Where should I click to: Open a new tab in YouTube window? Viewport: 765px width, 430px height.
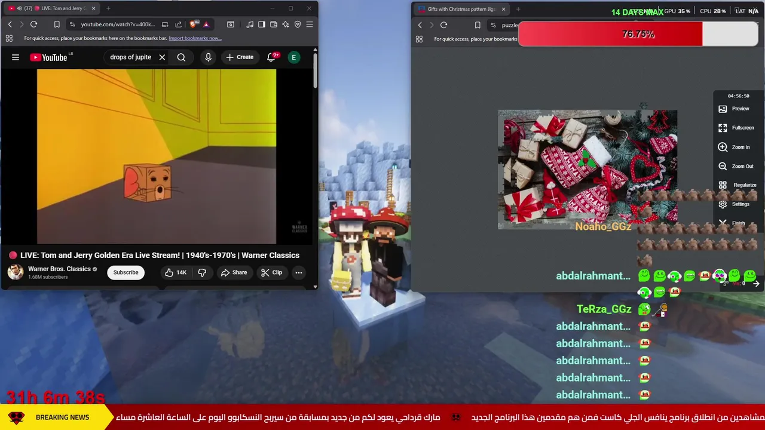tap(108, 8)
